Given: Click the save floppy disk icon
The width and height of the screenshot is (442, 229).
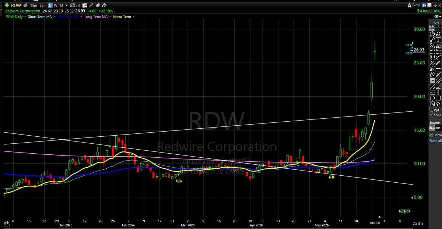Looking at the screenshot, I should pyautogui.click(x=429, y=6).
